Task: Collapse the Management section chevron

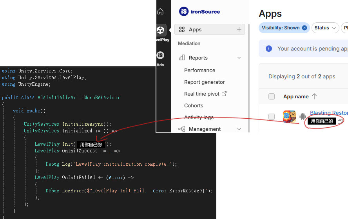Action: tap(239, 129)
